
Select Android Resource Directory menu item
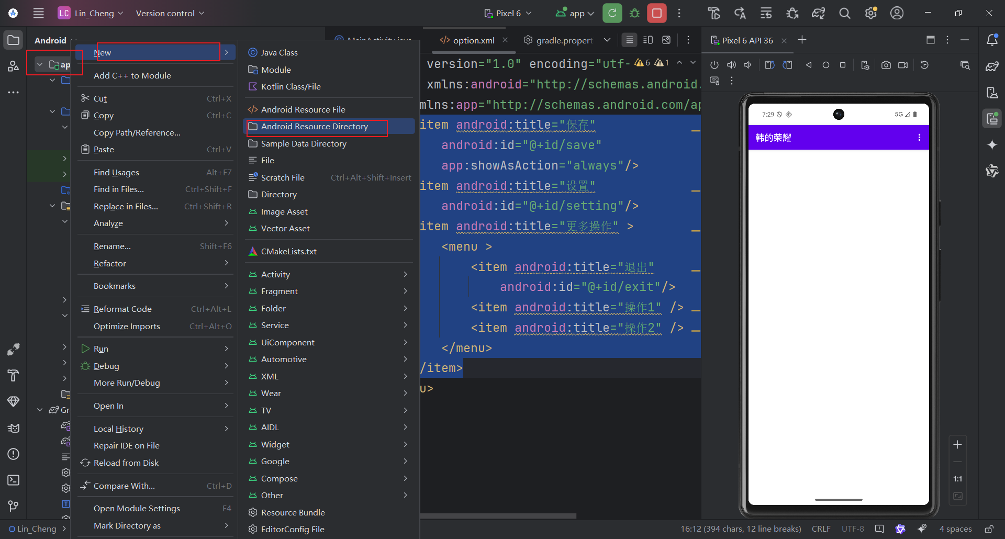tap(315, 127)
